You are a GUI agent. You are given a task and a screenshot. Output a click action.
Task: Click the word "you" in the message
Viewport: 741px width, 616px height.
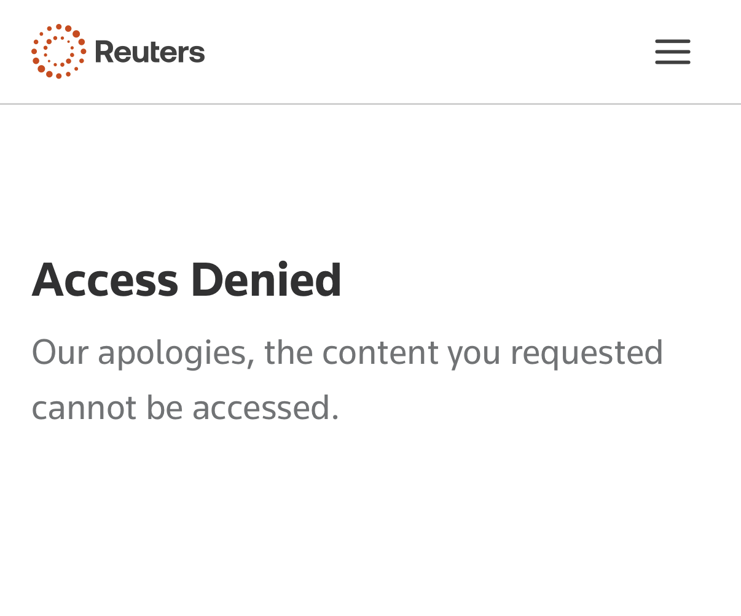click(474, 353)
